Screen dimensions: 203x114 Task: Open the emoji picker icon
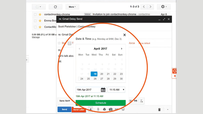pyautogui.click(x=123, y=109)
